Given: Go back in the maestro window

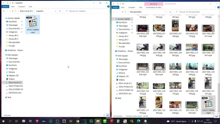Looking at the screenshot, I should (4, 11).
